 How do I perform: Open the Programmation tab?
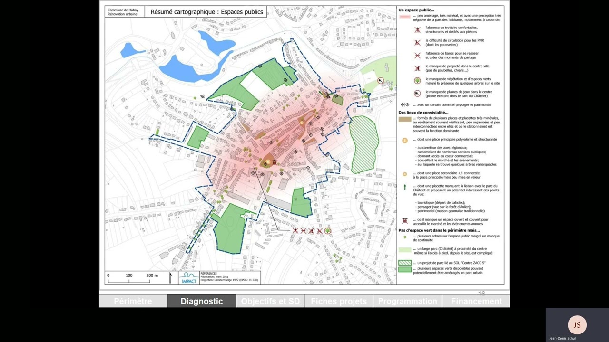tap(407, 301)
